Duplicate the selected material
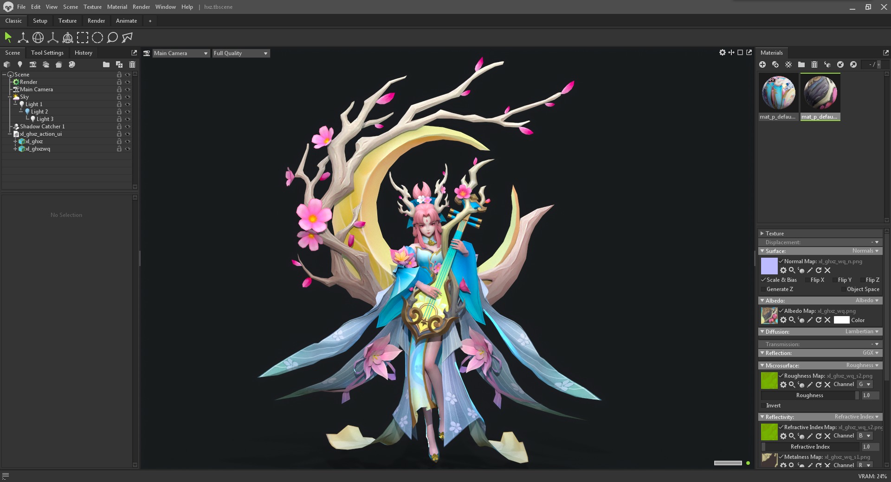Viewport: 891px width, 482px height. pos(775,64)
